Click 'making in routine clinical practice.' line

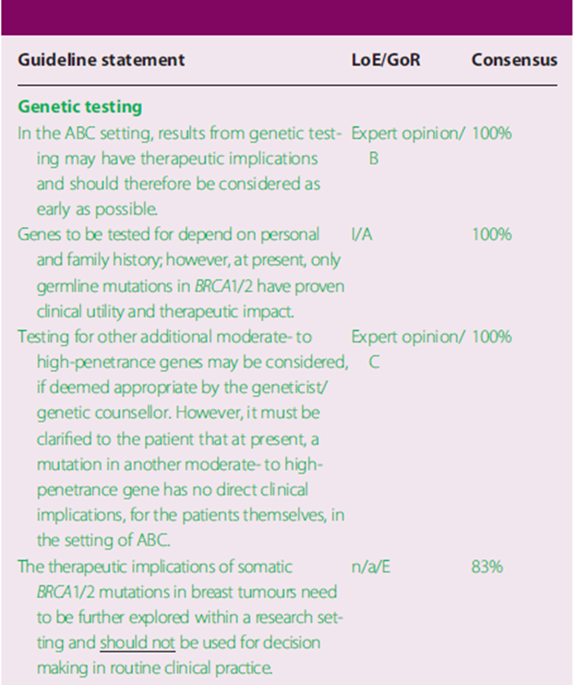pyautogui.click(x=156, y=667)
